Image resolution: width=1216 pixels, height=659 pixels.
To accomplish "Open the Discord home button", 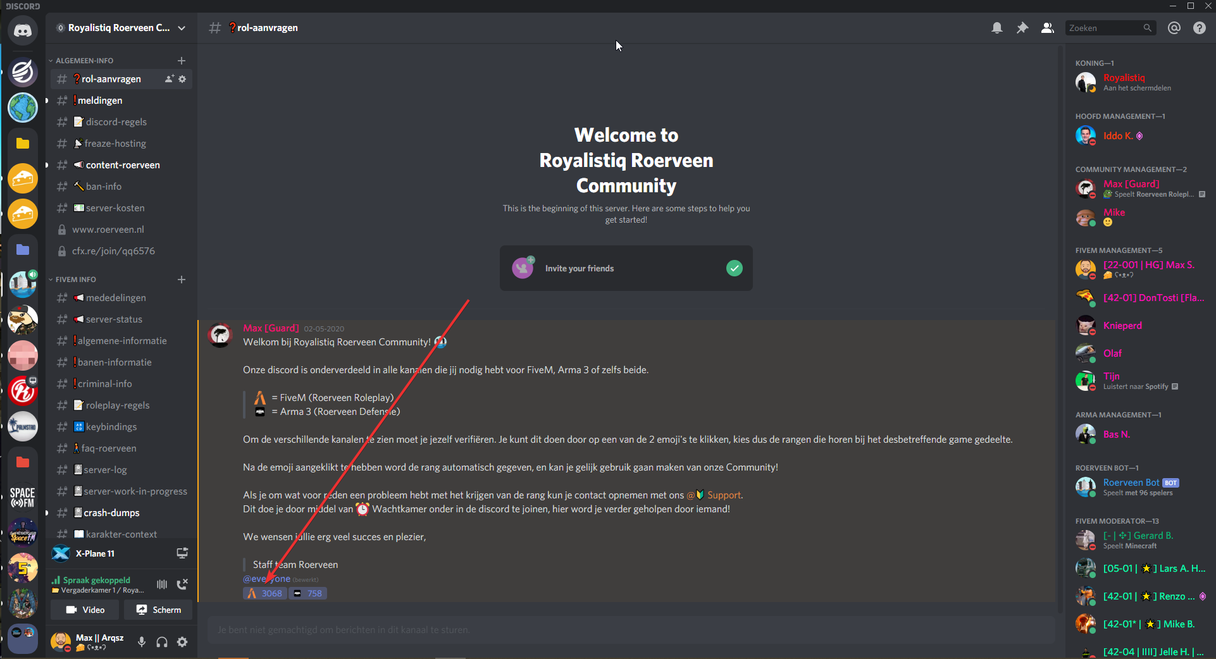I will pyautogui.click(x=23, y=30).
